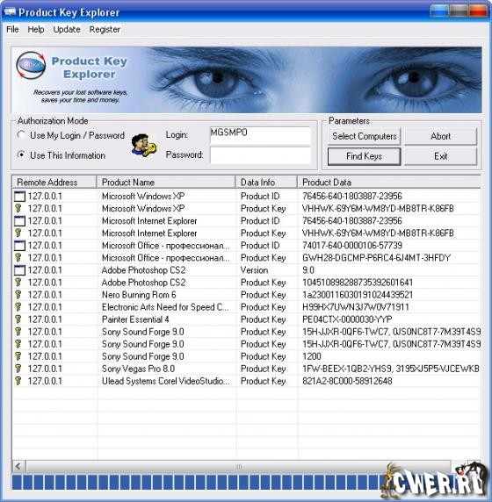The width and height of the screenshot is (492, 502).
Task: Select key GWH28-DGCMP-P6RC4-6J4MT-3HFDY
Action: tap(376, 258)
